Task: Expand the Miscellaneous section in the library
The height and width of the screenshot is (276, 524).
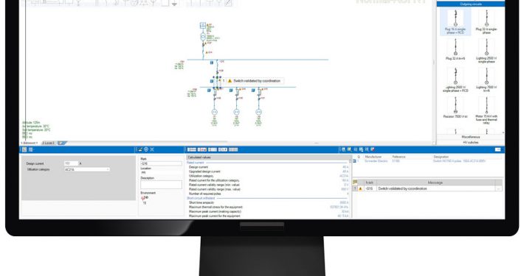Action: (471, 137)
